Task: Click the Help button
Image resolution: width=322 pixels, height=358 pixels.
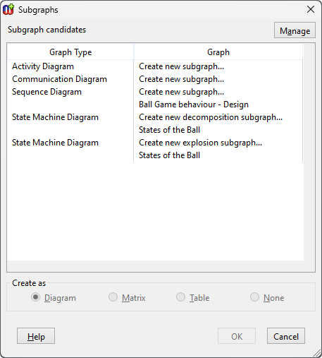Action: coord(36,336)
